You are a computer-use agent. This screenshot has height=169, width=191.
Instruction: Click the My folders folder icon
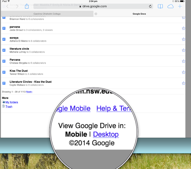point(4,102)
